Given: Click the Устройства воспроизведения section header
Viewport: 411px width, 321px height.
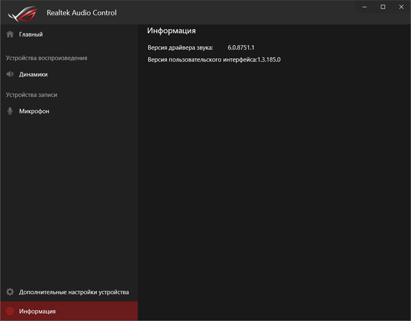Looking at the screenshot, I should [46, 58].
